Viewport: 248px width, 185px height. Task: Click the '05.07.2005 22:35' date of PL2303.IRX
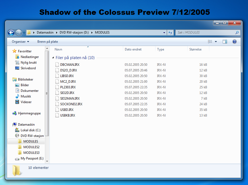136,87
